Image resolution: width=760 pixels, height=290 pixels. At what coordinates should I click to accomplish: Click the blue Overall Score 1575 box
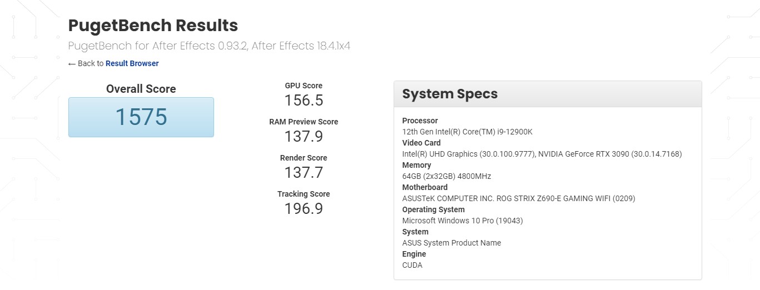pyautogui.click(x=141, y=117)
